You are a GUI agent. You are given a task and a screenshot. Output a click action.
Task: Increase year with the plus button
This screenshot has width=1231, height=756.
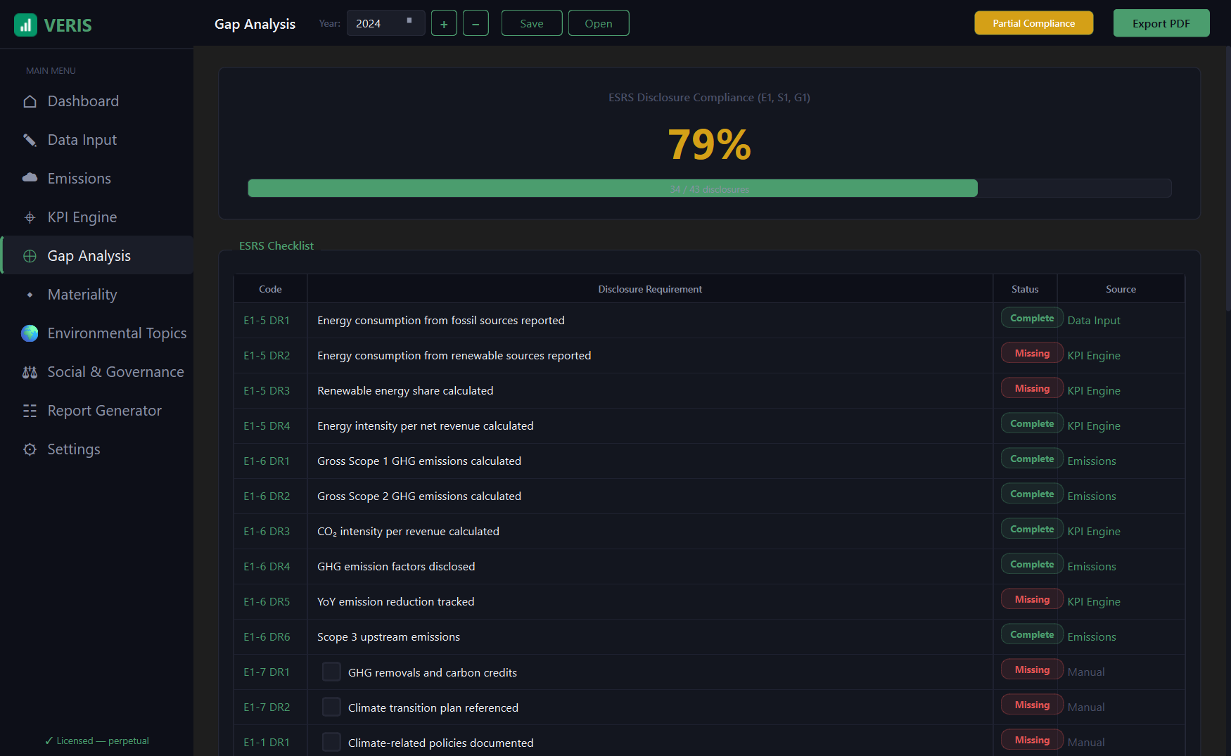(444, 23)
